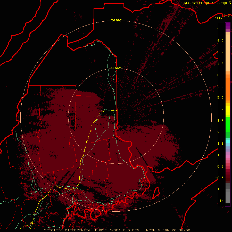Click the 4.2 value on the color scale

click(x=220, y=109)
